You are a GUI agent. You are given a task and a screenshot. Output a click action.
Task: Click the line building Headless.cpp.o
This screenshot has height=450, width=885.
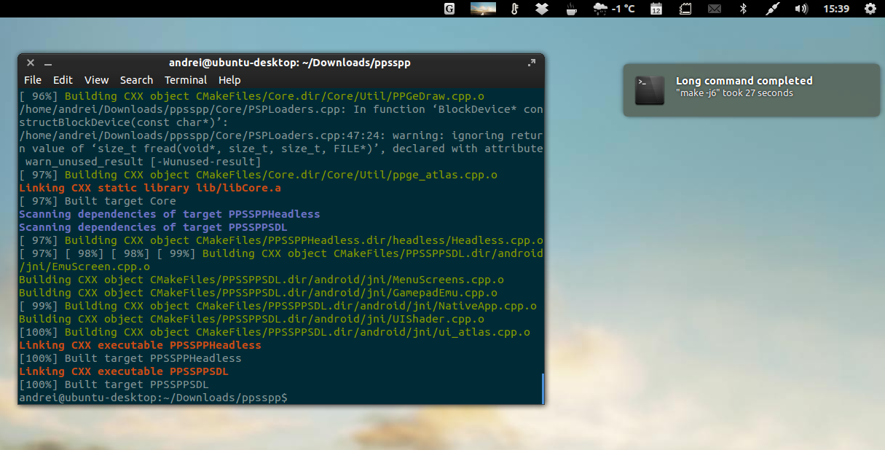click(281, 240)
